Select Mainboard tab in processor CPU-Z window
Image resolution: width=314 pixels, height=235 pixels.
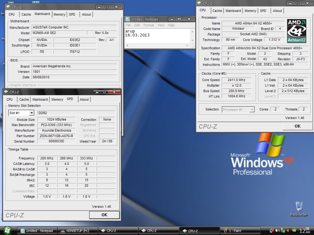click(233, 11)
